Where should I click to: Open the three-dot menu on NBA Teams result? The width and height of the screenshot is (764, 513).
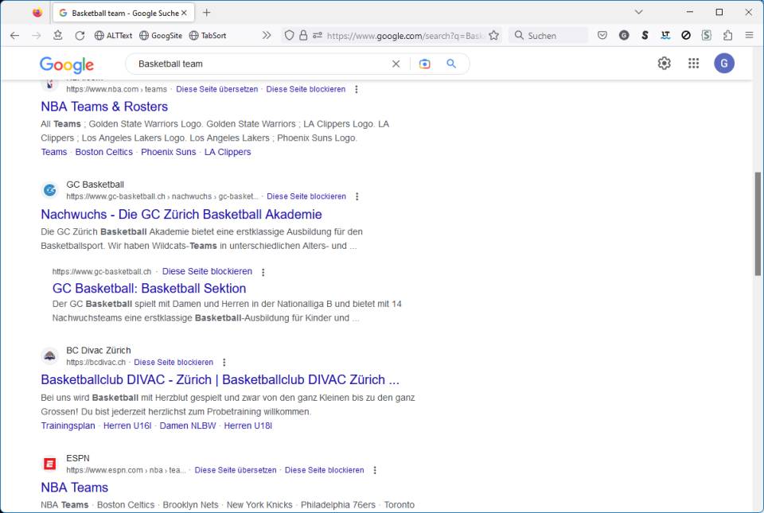coord(356,89)
